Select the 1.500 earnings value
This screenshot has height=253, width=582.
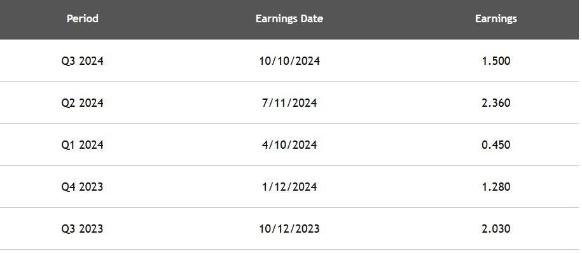click(496, 61)
